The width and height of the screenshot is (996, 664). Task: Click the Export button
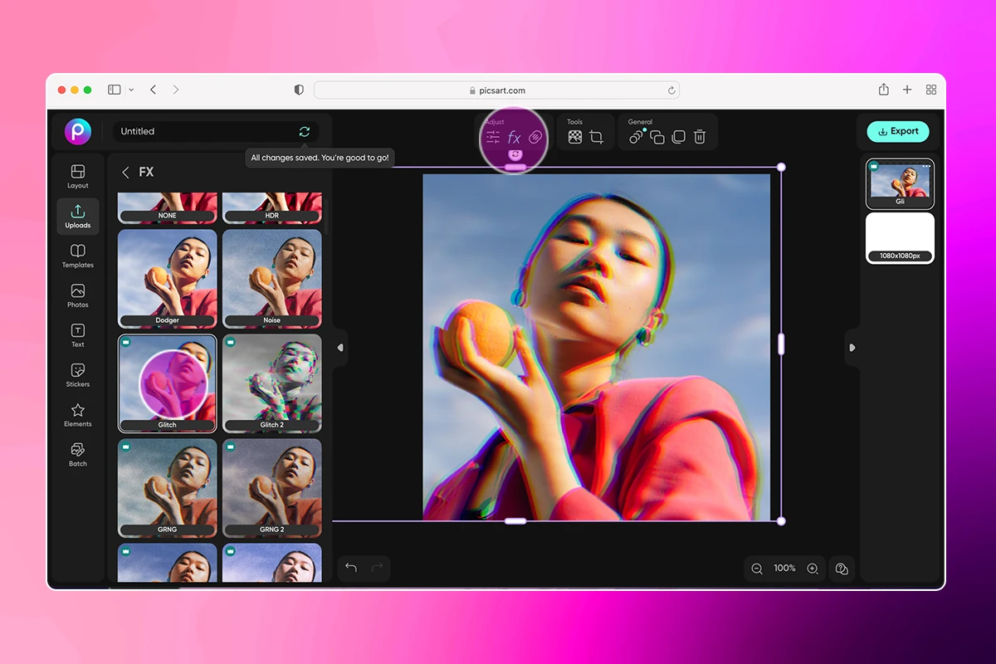[898, 131]
